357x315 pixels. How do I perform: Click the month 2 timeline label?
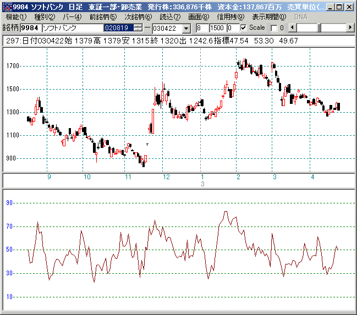(x=238, y=177)
